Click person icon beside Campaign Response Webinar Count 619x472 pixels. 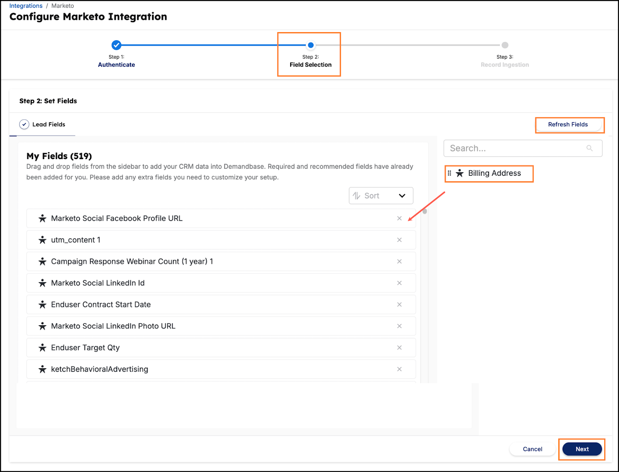[43, 261]
